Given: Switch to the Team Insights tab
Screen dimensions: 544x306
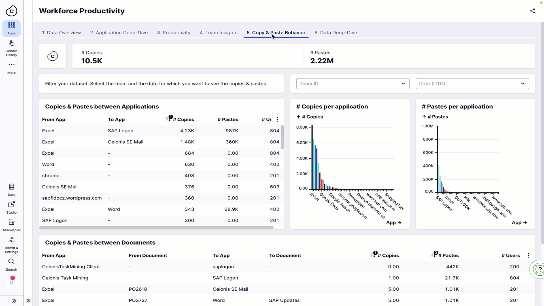Looking at the screenshot, I should coord(218,32).
